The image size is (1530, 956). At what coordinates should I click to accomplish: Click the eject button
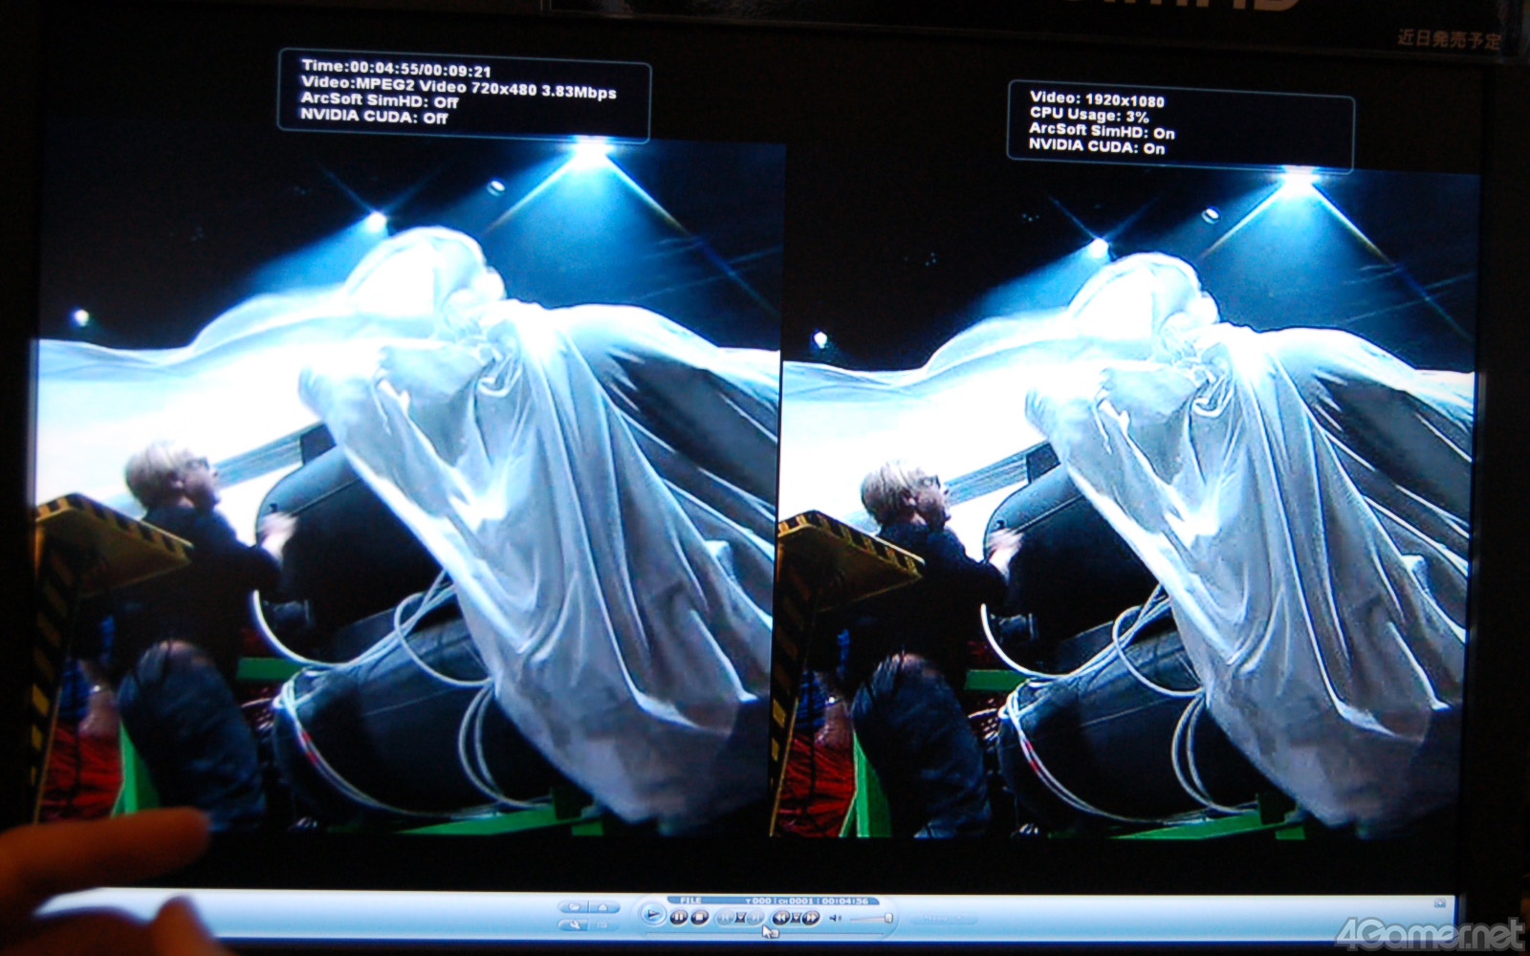point(604,906)
